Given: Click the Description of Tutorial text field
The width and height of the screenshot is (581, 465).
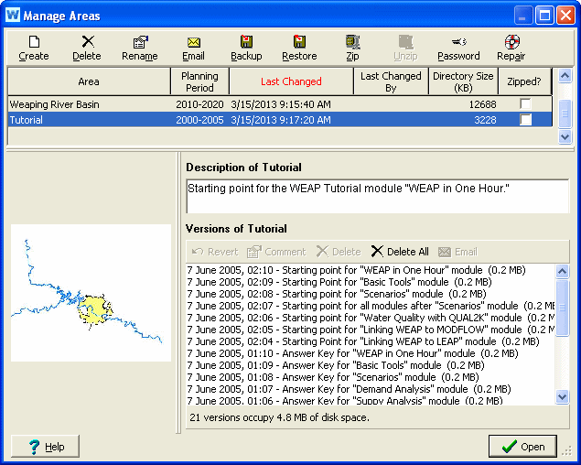Looking at the screenshot, I should click(x=378, y=196).
